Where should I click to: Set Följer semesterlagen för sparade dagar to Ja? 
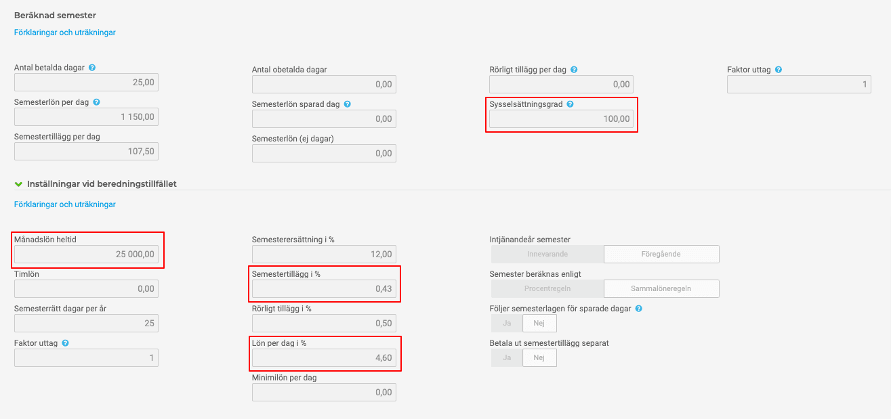507,323
